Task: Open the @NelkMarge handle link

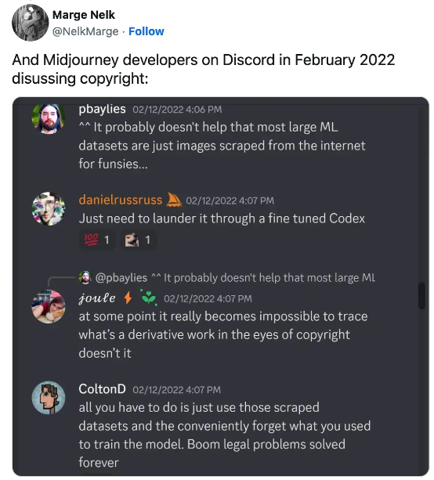Action: click(x=85, y=31)
